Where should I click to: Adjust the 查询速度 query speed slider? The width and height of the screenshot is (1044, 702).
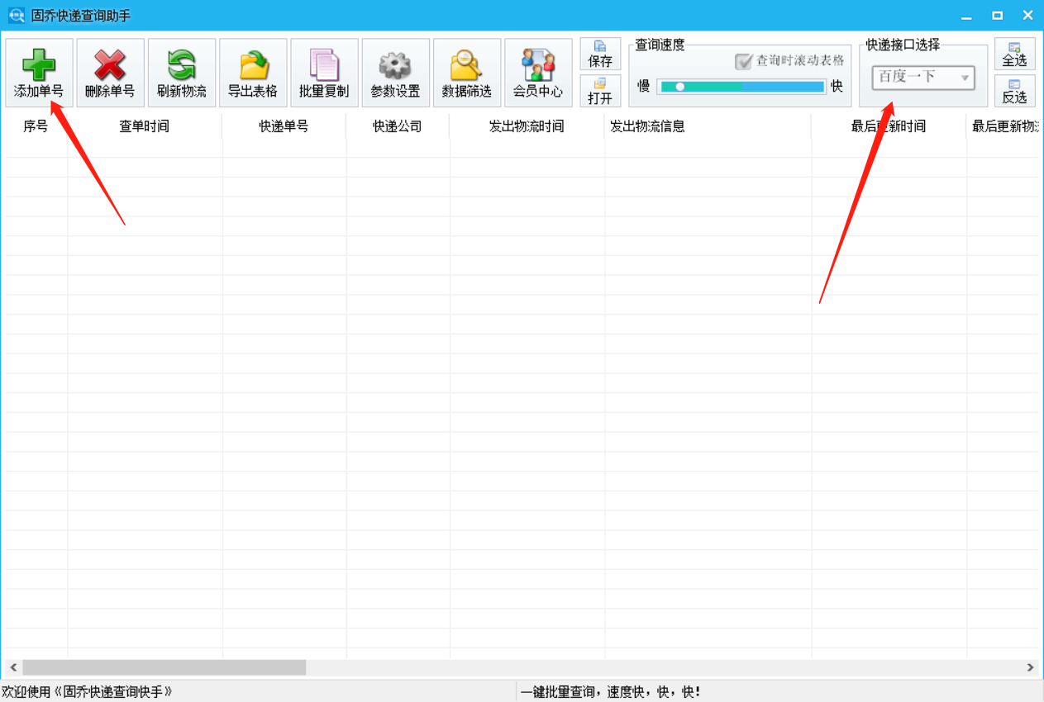click(x=681, y=86)
